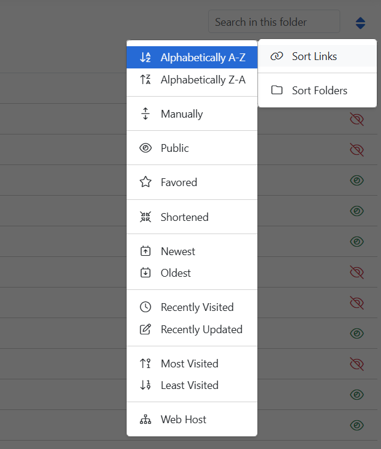The width and height of the screenshot is (381, 449).
Task: Open the Sort Links submenu
Action: pos(317,56)
